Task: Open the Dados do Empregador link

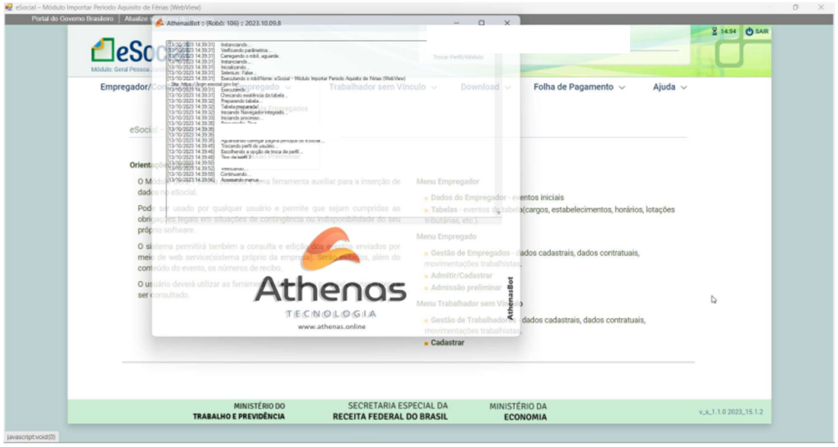Action: click(x=468, y=198)
